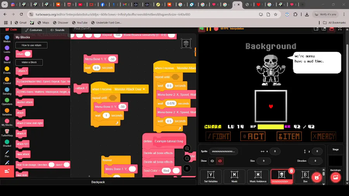Screen dimensions: 349x196
Task: Open the Operators block category
Action: 7,101
